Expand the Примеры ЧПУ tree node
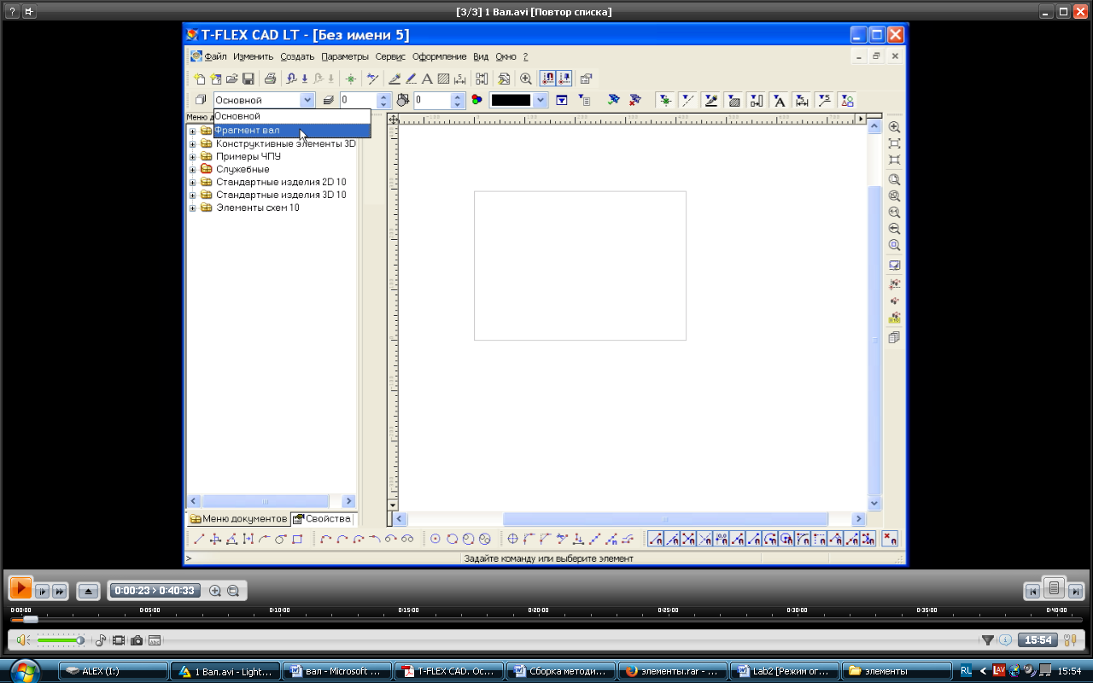Screen dimensions: 1093x683 tap(193, 157)
